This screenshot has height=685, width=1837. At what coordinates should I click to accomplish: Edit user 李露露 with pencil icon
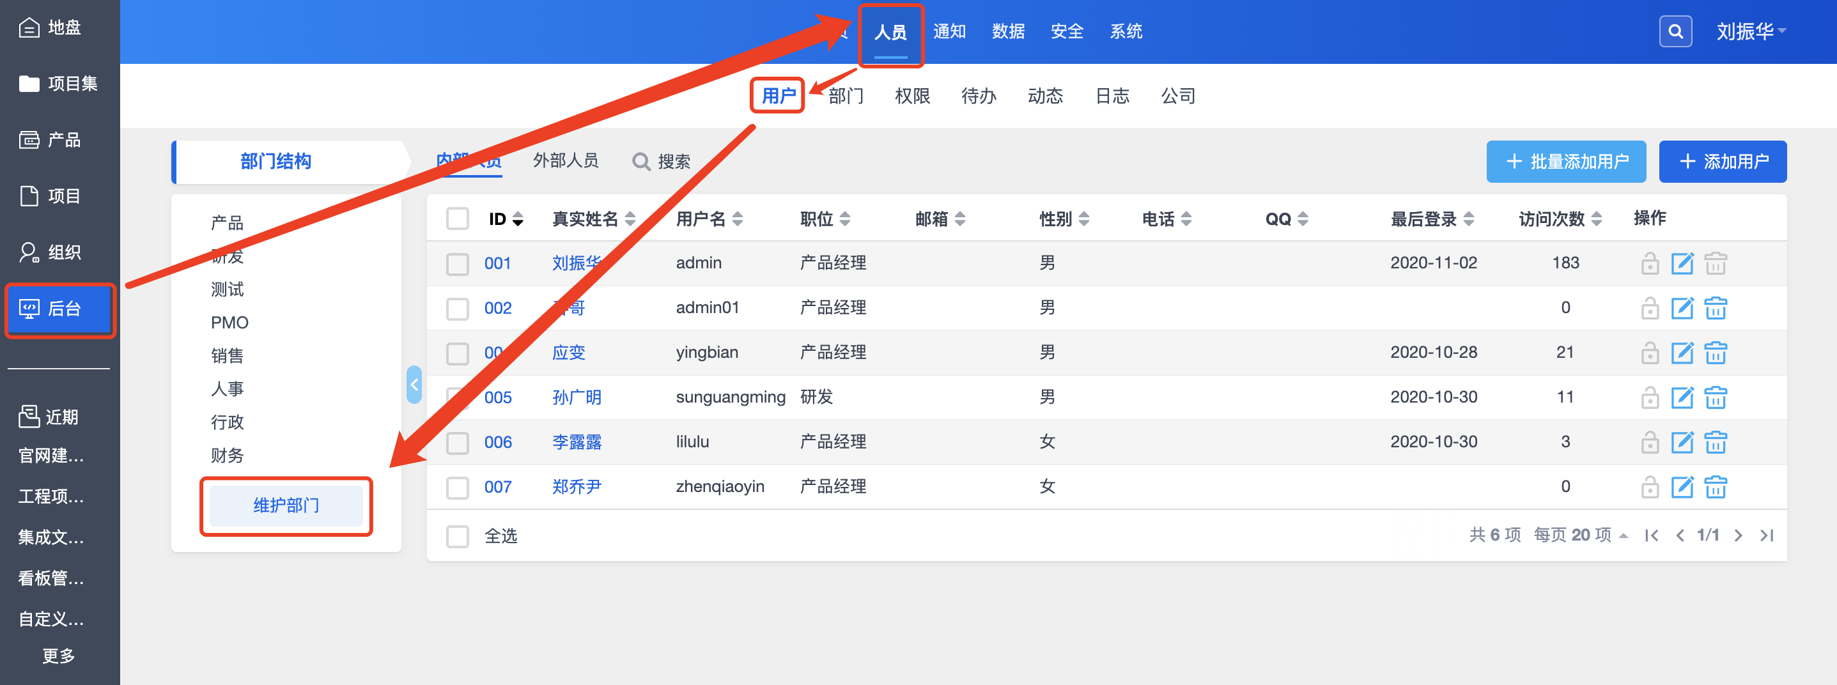(x=1682, y=442)
